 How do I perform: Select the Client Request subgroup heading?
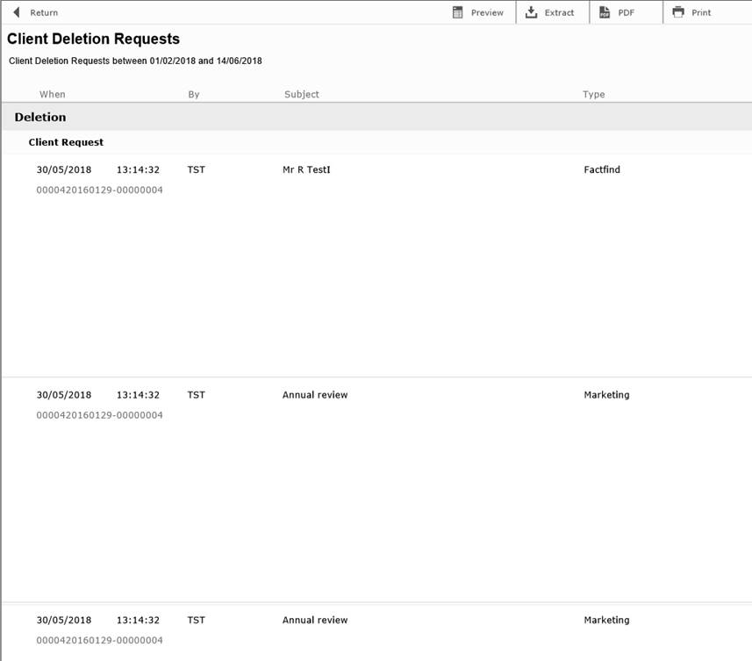(x=66, y=142)
